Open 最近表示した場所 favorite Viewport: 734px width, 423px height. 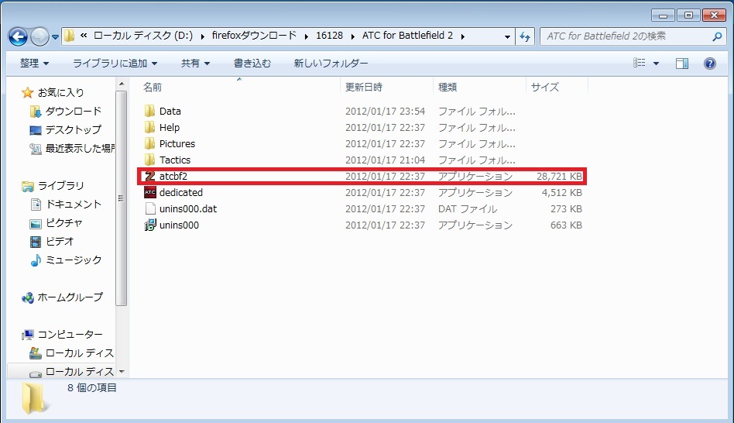pyautogui.click(x=80, y=149)
